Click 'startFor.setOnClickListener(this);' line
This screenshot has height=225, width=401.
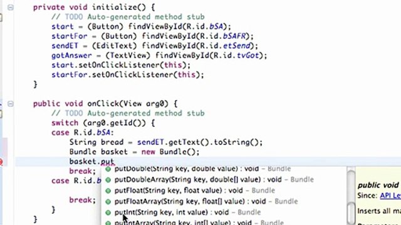(128, 75)
